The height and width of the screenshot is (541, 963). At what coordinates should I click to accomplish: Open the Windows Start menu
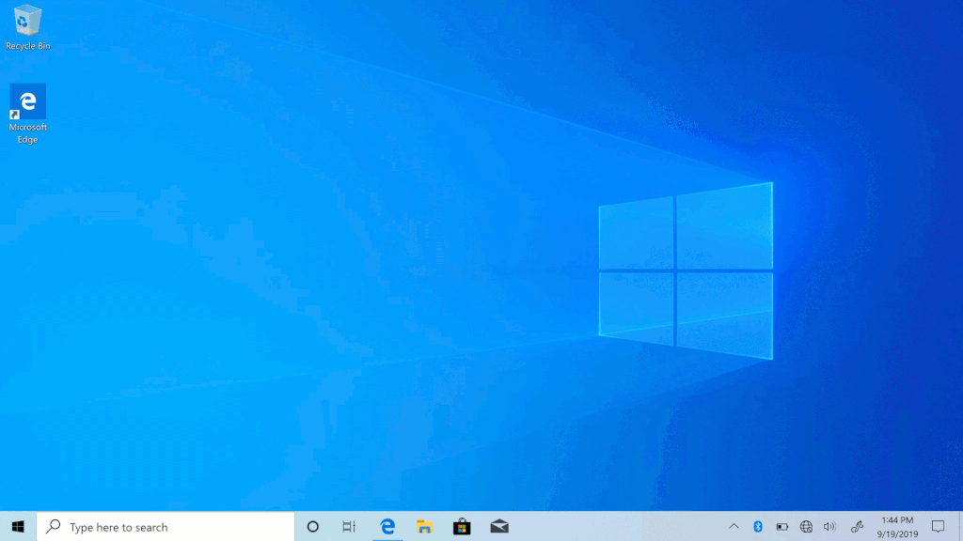[x=18, y=527]
